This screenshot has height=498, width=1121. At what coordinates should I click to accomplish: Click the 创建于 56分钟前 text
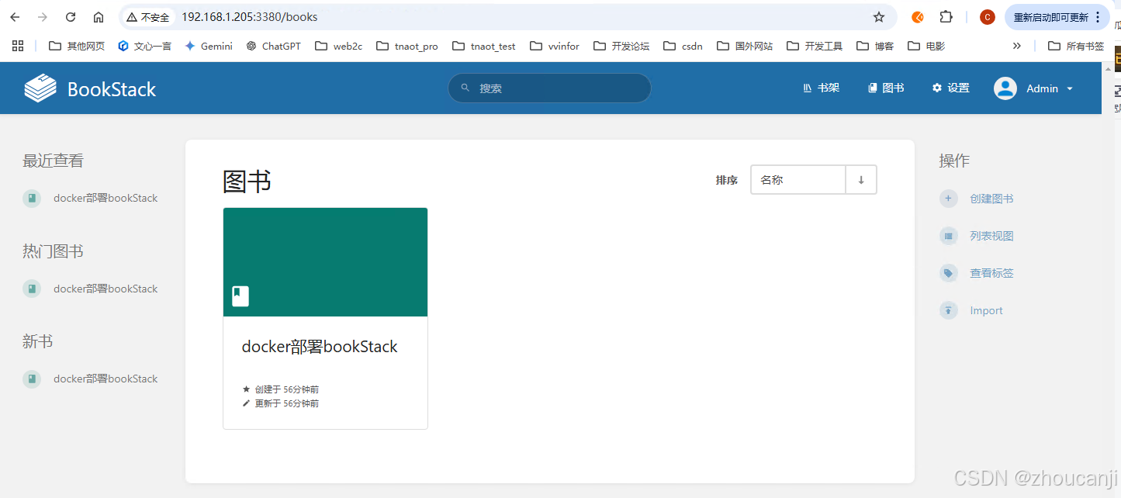286,389
